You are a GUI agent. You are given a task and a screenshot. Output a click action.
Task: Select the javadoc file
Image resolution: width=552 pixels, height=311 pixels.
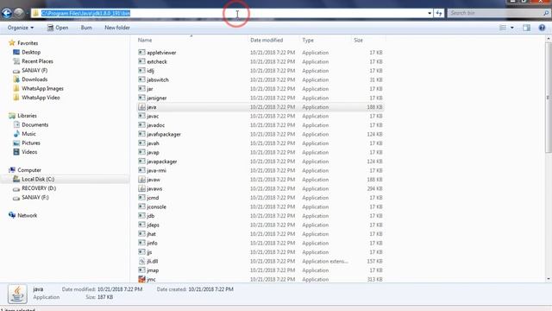coord(155,125)
